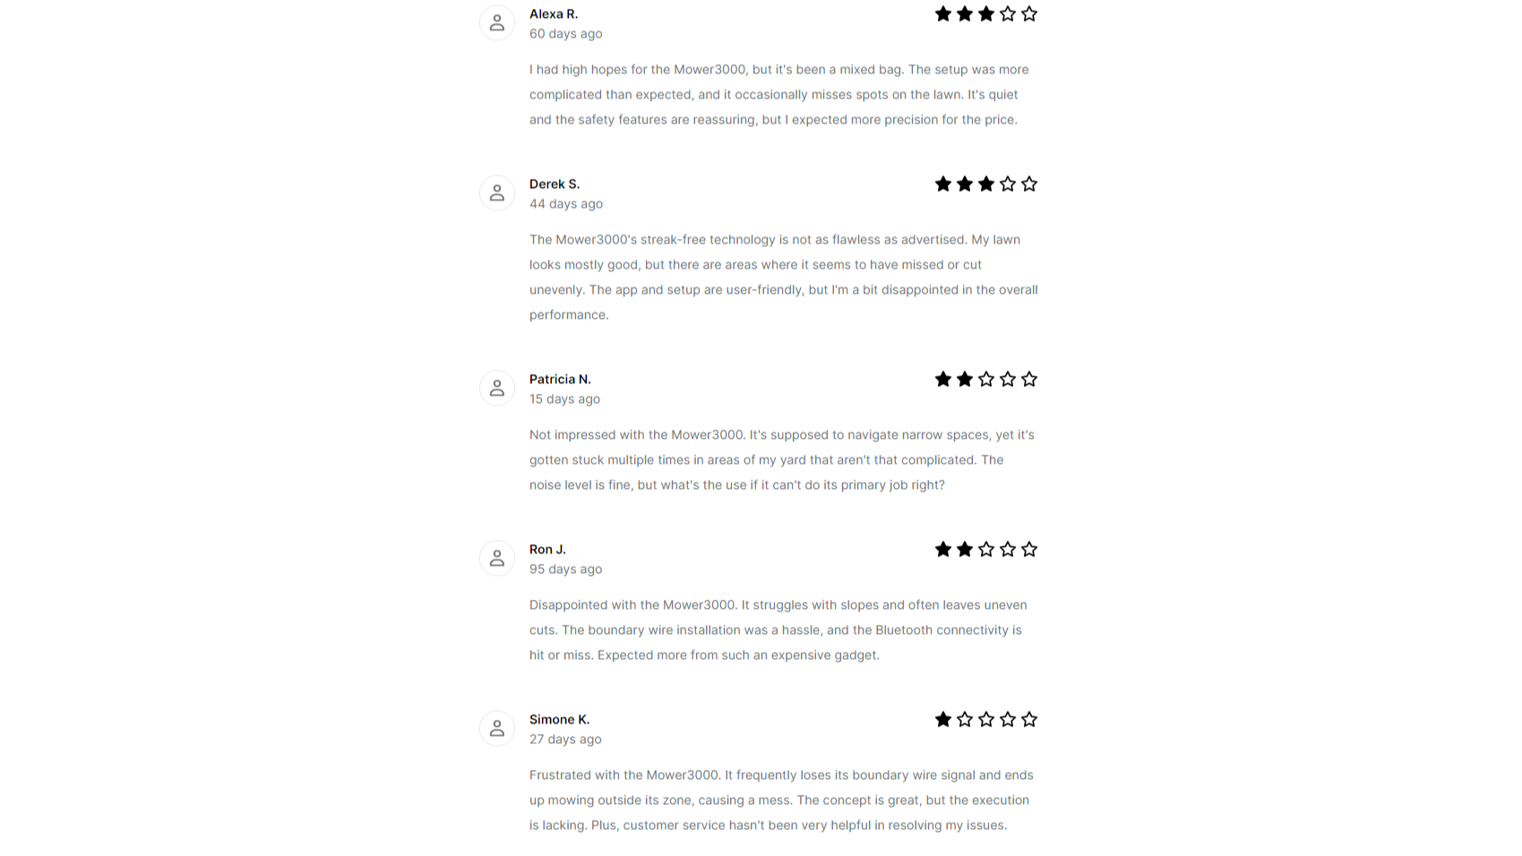Image resolution: width=1522 pixels, height=856 pixels.
Task: Click Patricia N.'s profile avatar icon
Action: point(497,389)
